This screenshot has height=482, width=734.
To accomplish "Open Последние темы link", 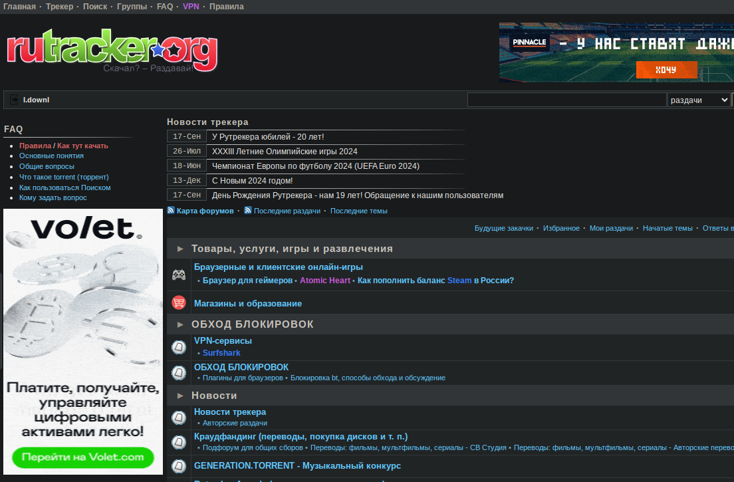I will point(359,211).
